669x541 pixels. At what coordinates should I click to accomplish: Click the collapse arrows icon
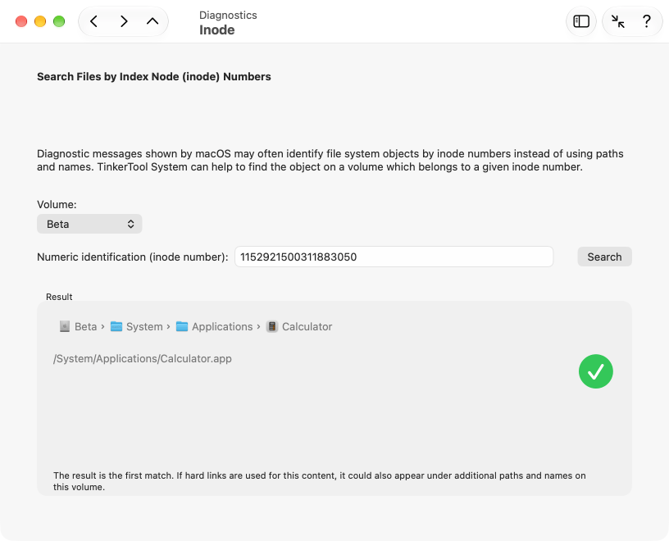point(617,21)
